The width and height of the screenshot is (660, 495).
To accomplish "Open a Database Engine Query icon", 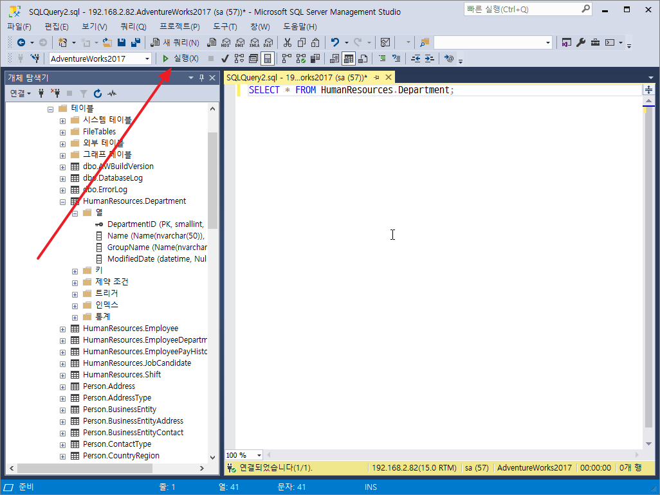I will tap(212, 42).
